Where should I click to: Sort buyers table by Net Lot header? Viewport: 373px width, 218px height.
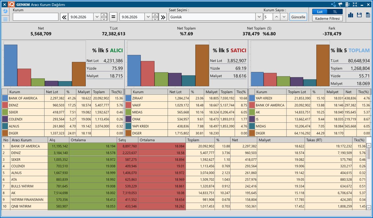click(x=54, y=92)
